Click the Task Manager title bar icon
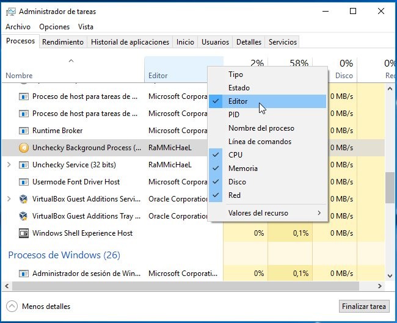 tap(10, 11)
